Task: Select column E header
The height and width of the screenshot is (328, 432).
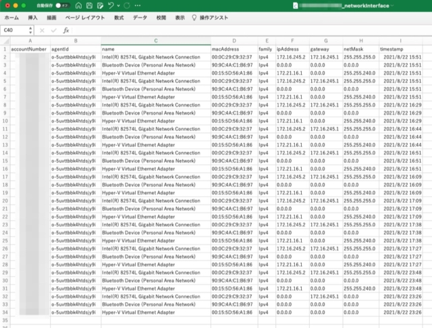Action: (x=267, y=40)
